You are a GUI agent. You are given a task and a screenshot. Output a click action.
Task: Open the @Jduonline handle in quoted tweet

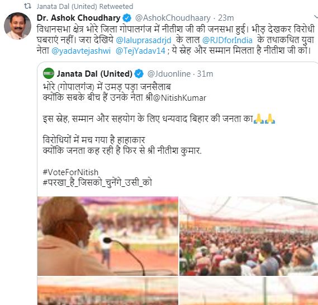[x=169, y=74]
